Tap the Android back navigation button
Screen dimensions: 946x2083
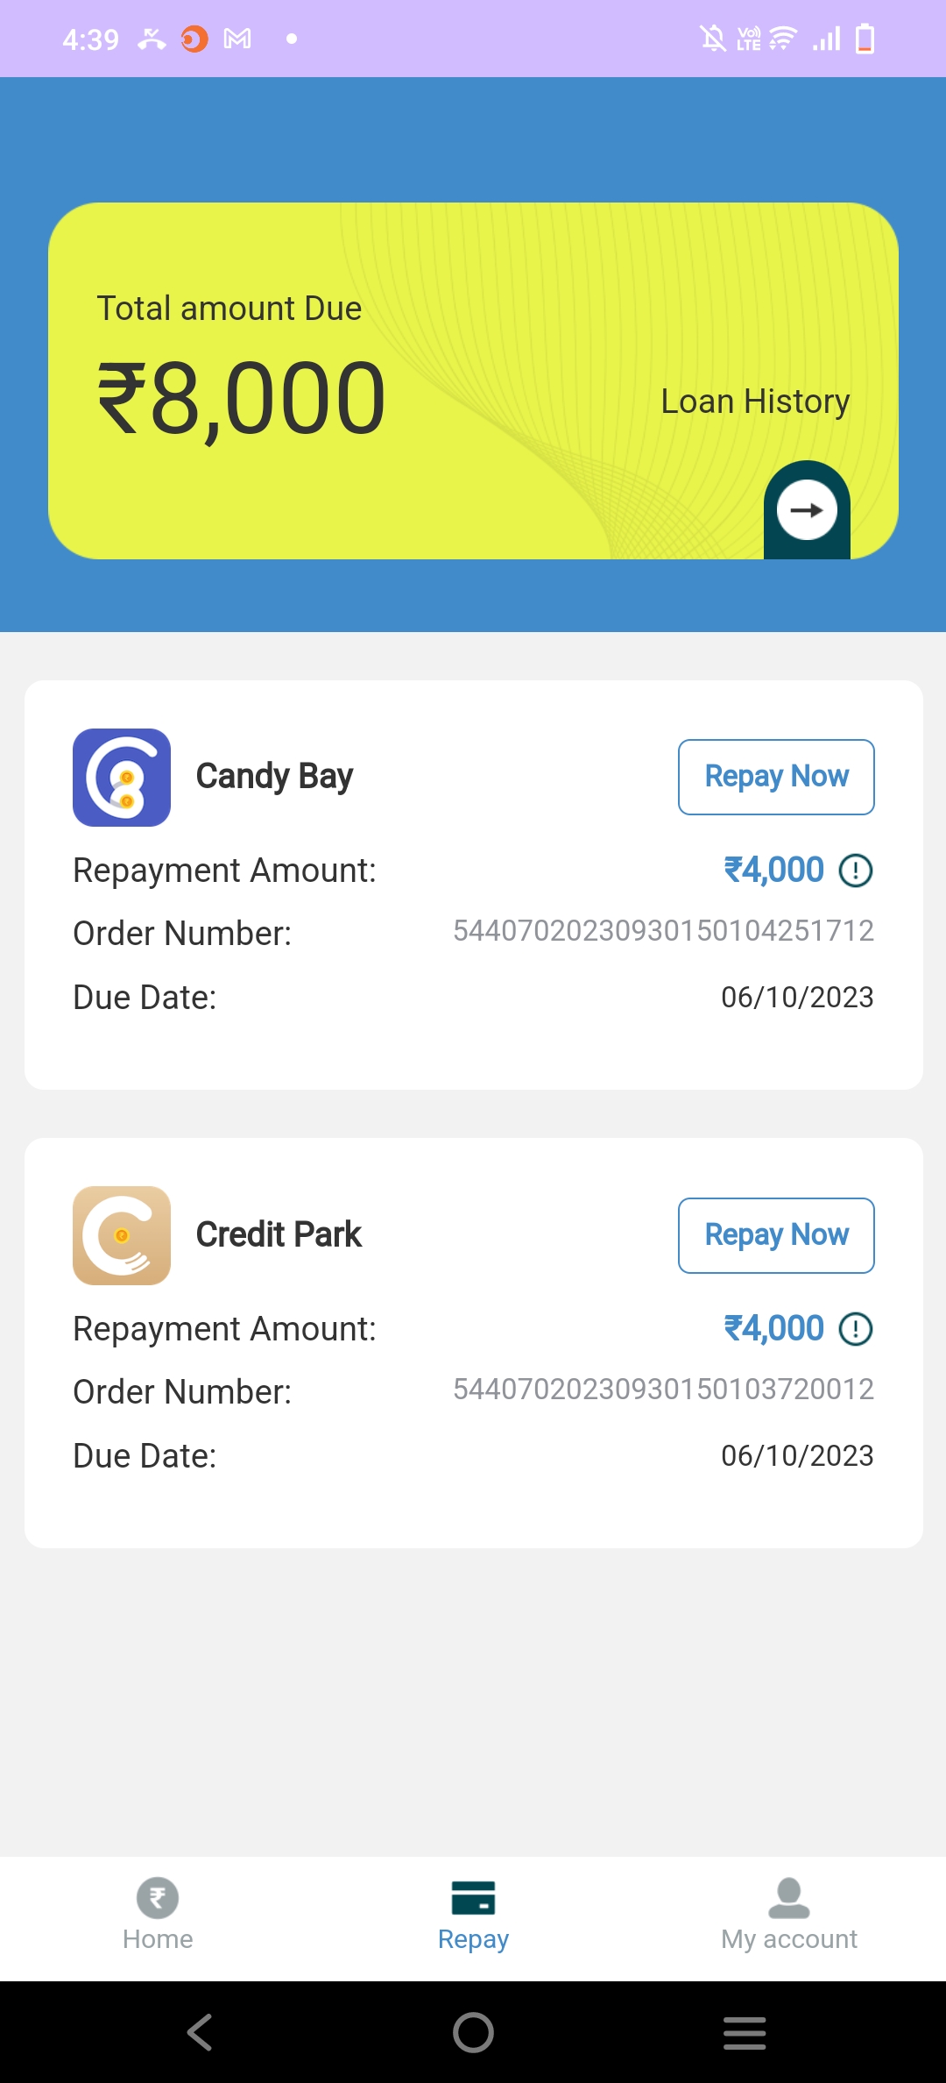(x=200, y=2032)
